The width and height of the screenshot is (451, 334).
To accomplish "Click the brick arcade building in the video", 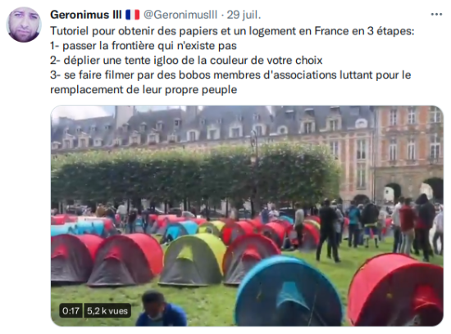I will [408, 152].
